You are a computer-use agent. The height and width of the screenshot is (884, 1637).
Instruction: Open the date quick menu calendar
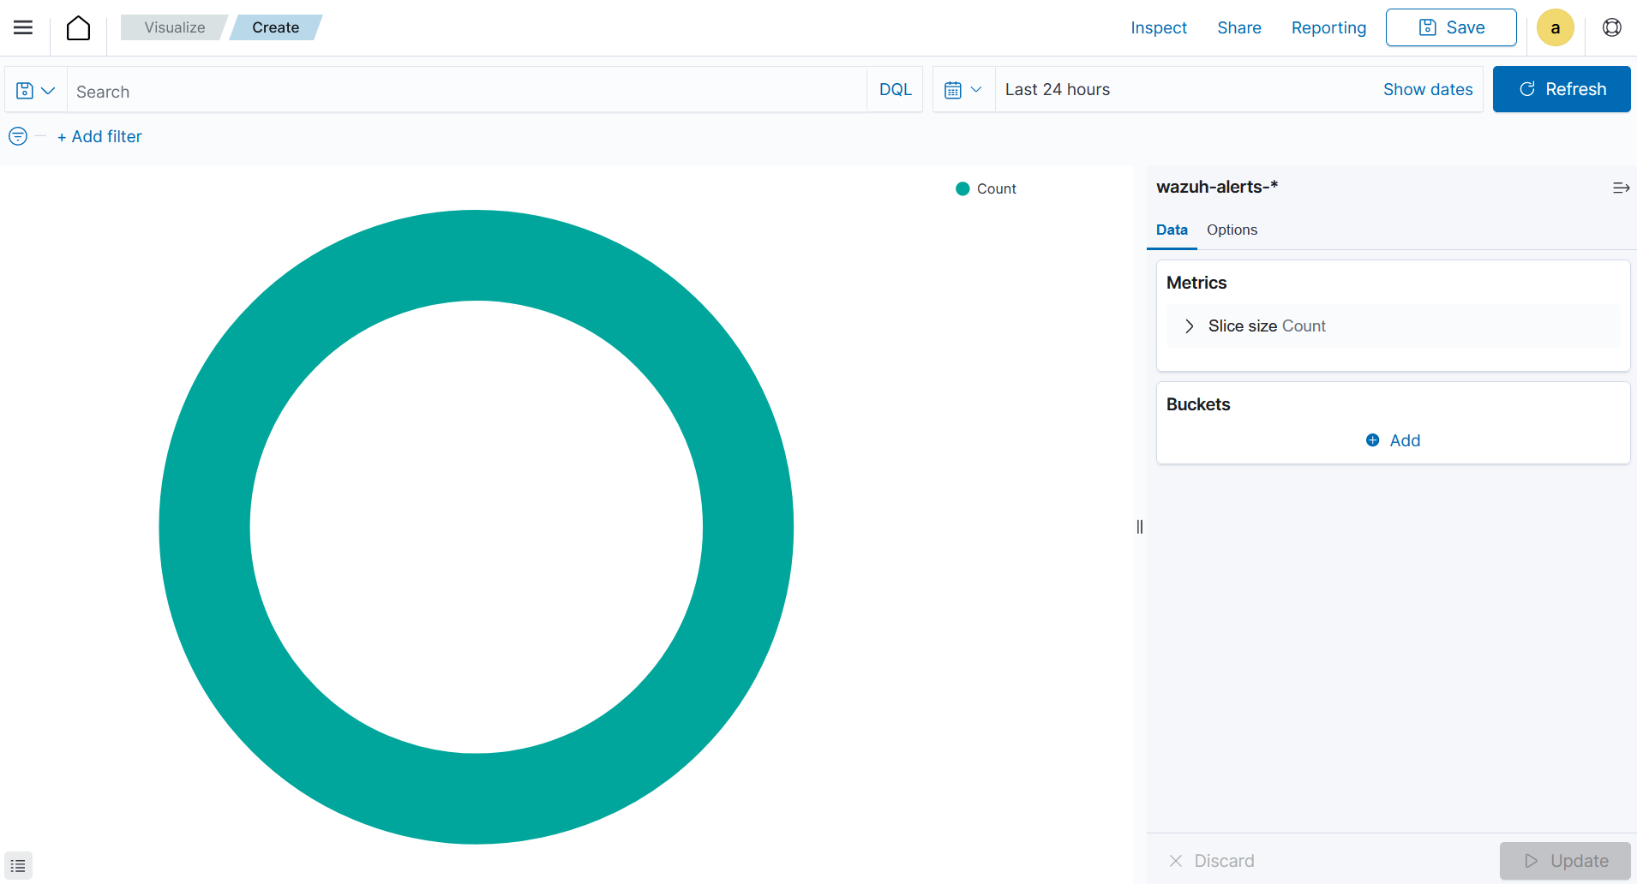(x=963, y=90)
